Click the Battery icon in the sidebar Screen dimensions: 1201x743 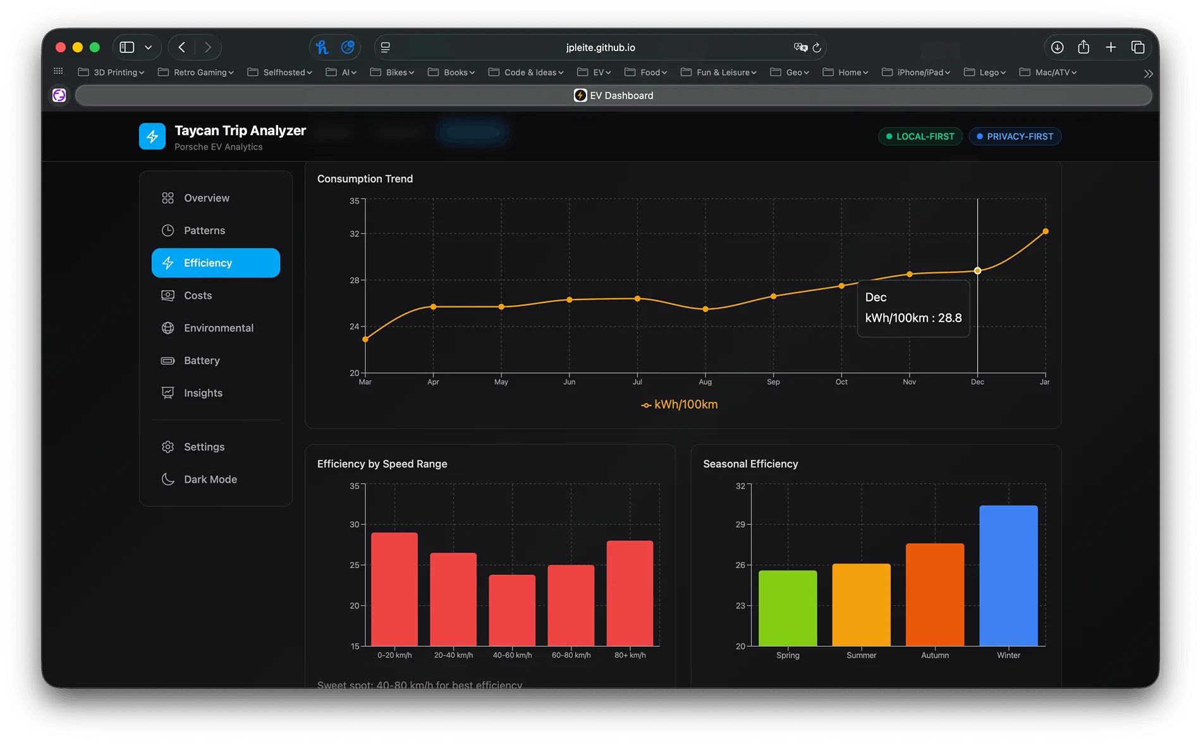tap(168, 360)
